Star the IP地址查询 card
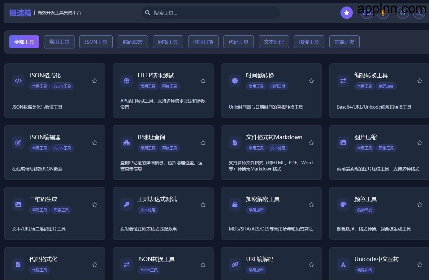 203,143
